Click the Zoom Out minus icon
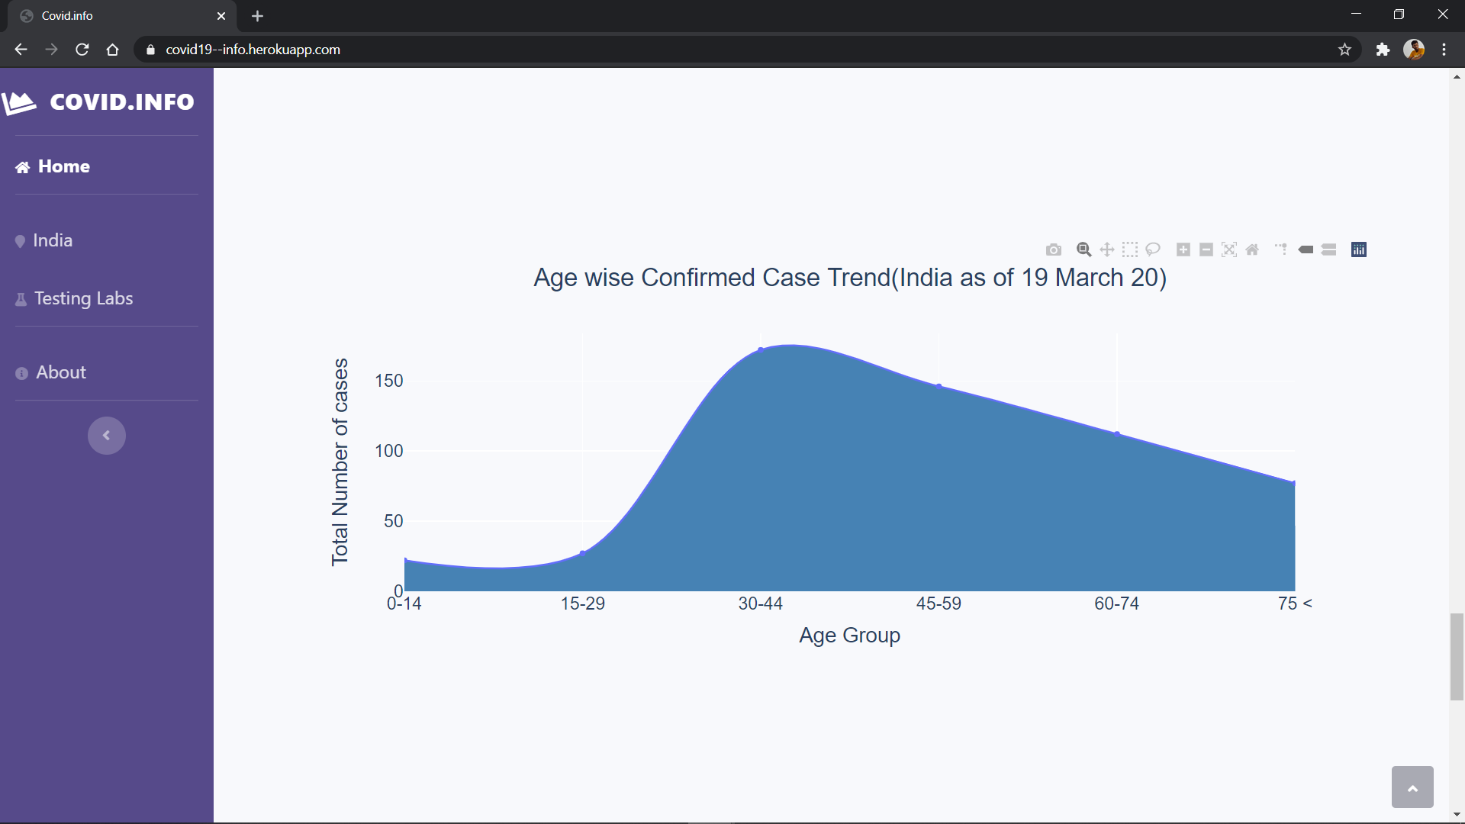 pyautogui.click(x=1206, y=249)
